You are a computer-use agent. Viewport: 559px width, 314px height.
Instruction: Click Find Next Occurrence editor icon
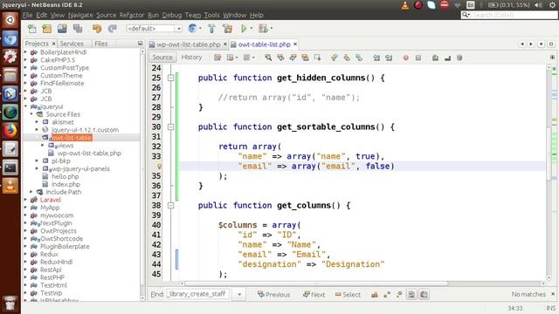(x=293, y=58)
